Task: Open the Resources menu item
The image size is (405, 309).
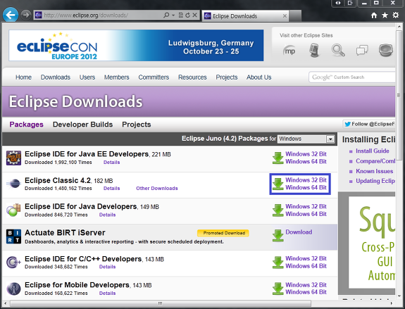Action: click(192, 77)
